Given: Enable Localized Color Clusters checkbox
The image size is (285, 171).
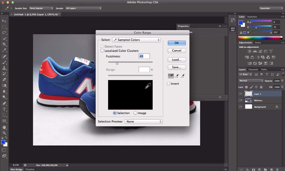Looking at the screenshot, I should [102, 51].
